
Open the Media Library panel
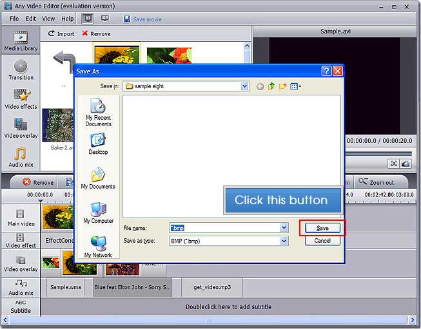(21, 41)
